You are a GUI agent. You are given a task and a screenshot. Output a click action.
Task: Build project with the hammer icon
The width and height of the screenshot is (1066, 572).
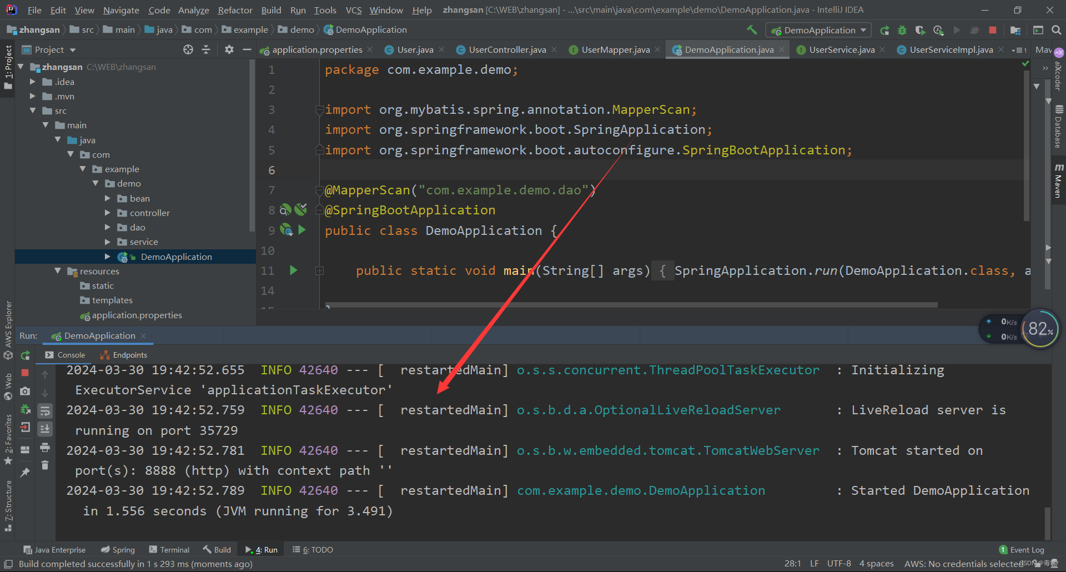point(752,30)
